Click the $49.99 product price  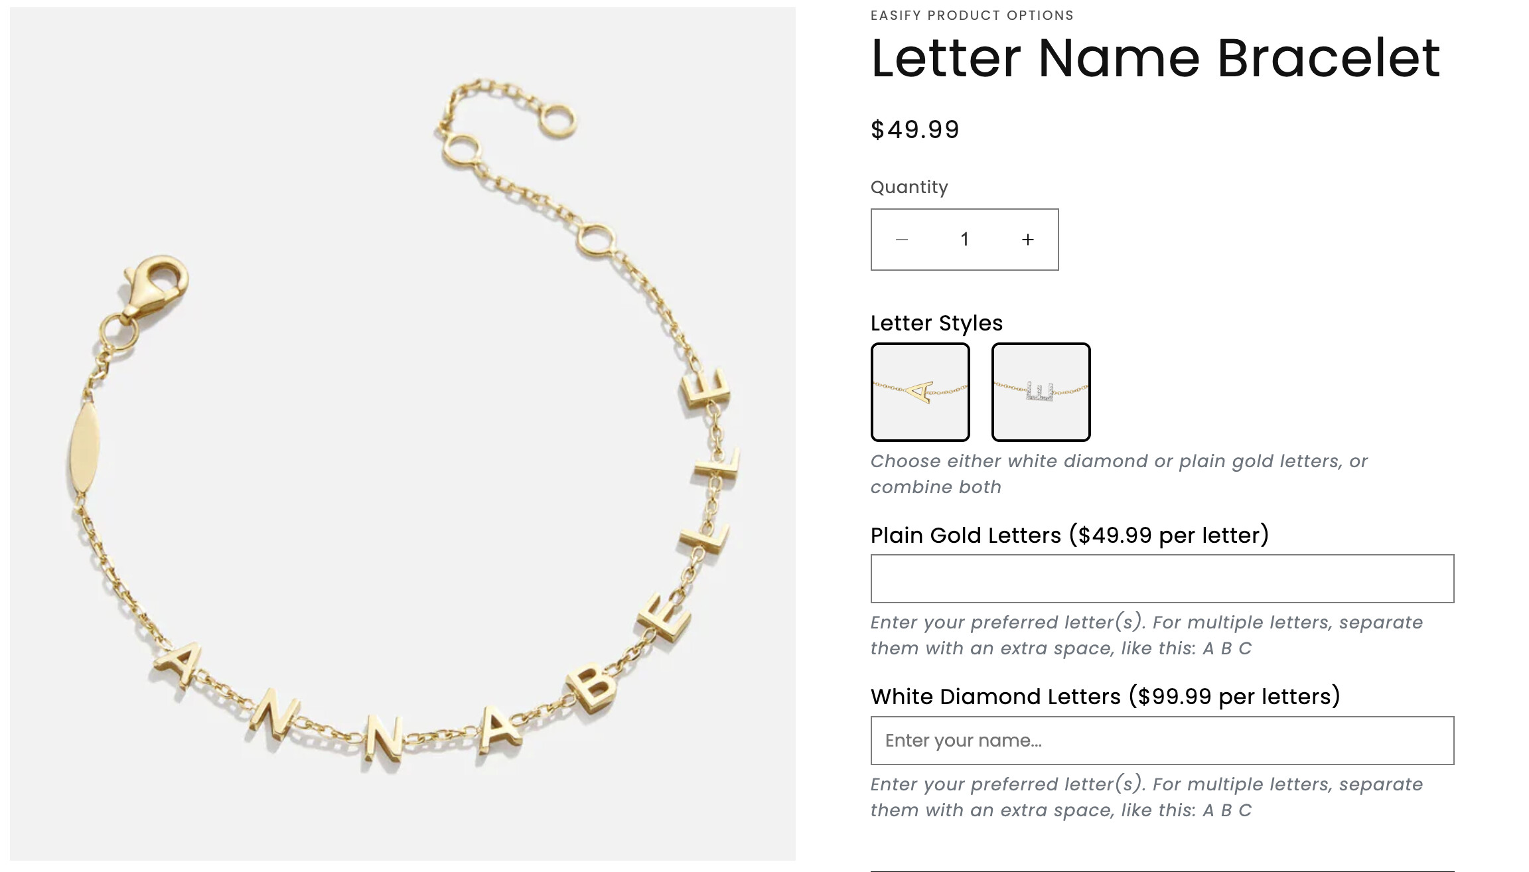[914, 129]
